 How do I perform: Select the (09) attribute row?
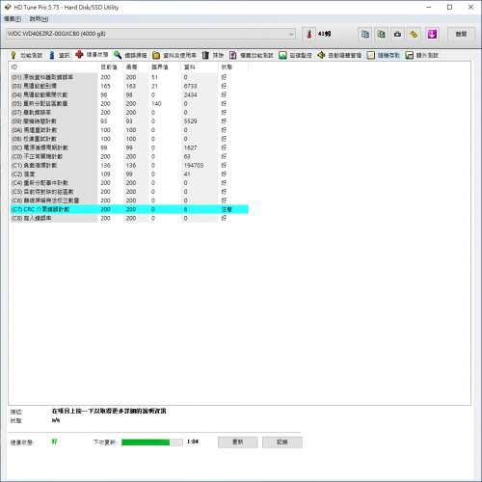click(x=129, y=121)
